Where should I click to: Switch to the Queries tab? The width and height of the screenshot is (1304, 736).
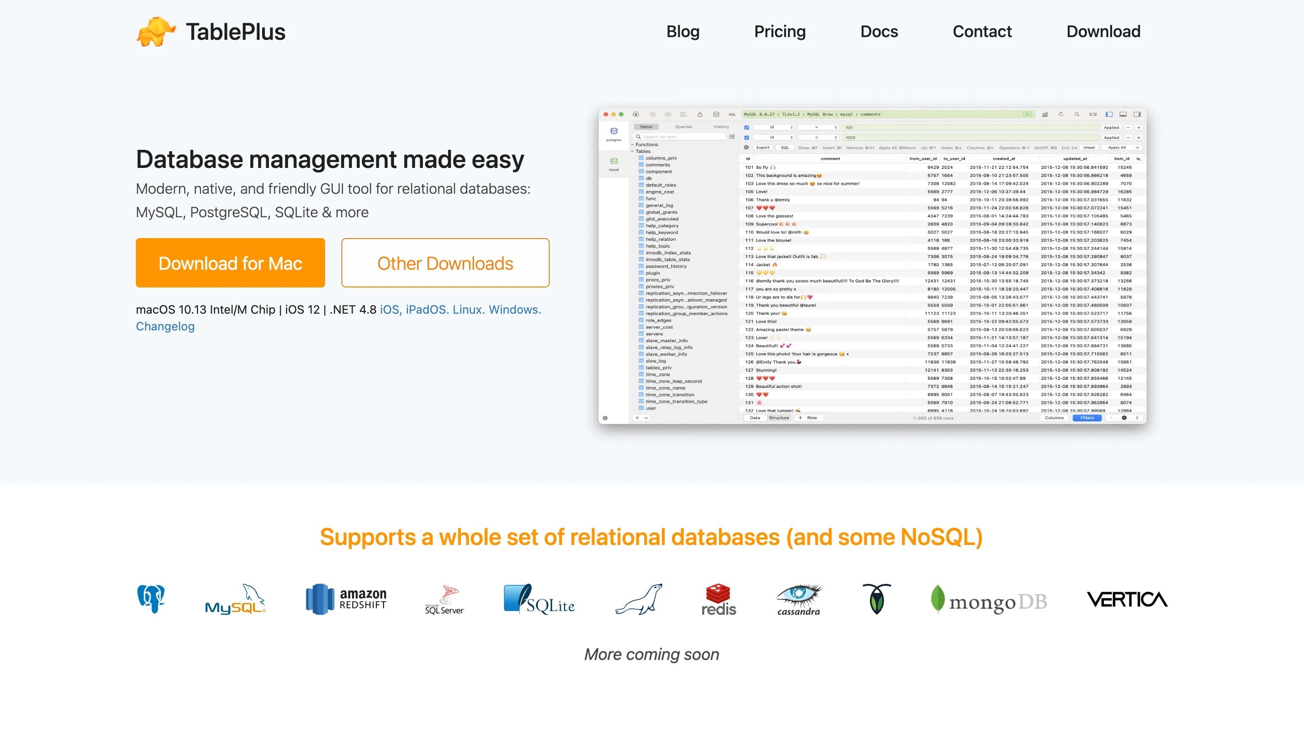pyautogui.click(x=683, y=127)
